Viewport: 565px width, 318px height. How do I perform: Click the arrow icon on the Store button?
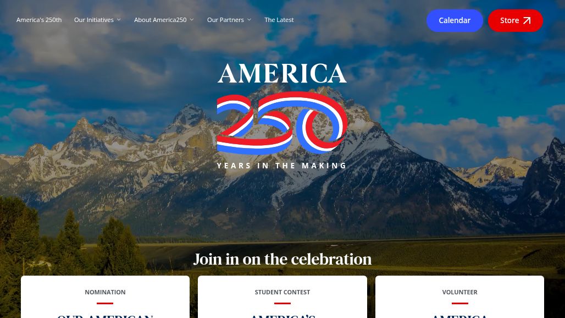pos(527,20)
